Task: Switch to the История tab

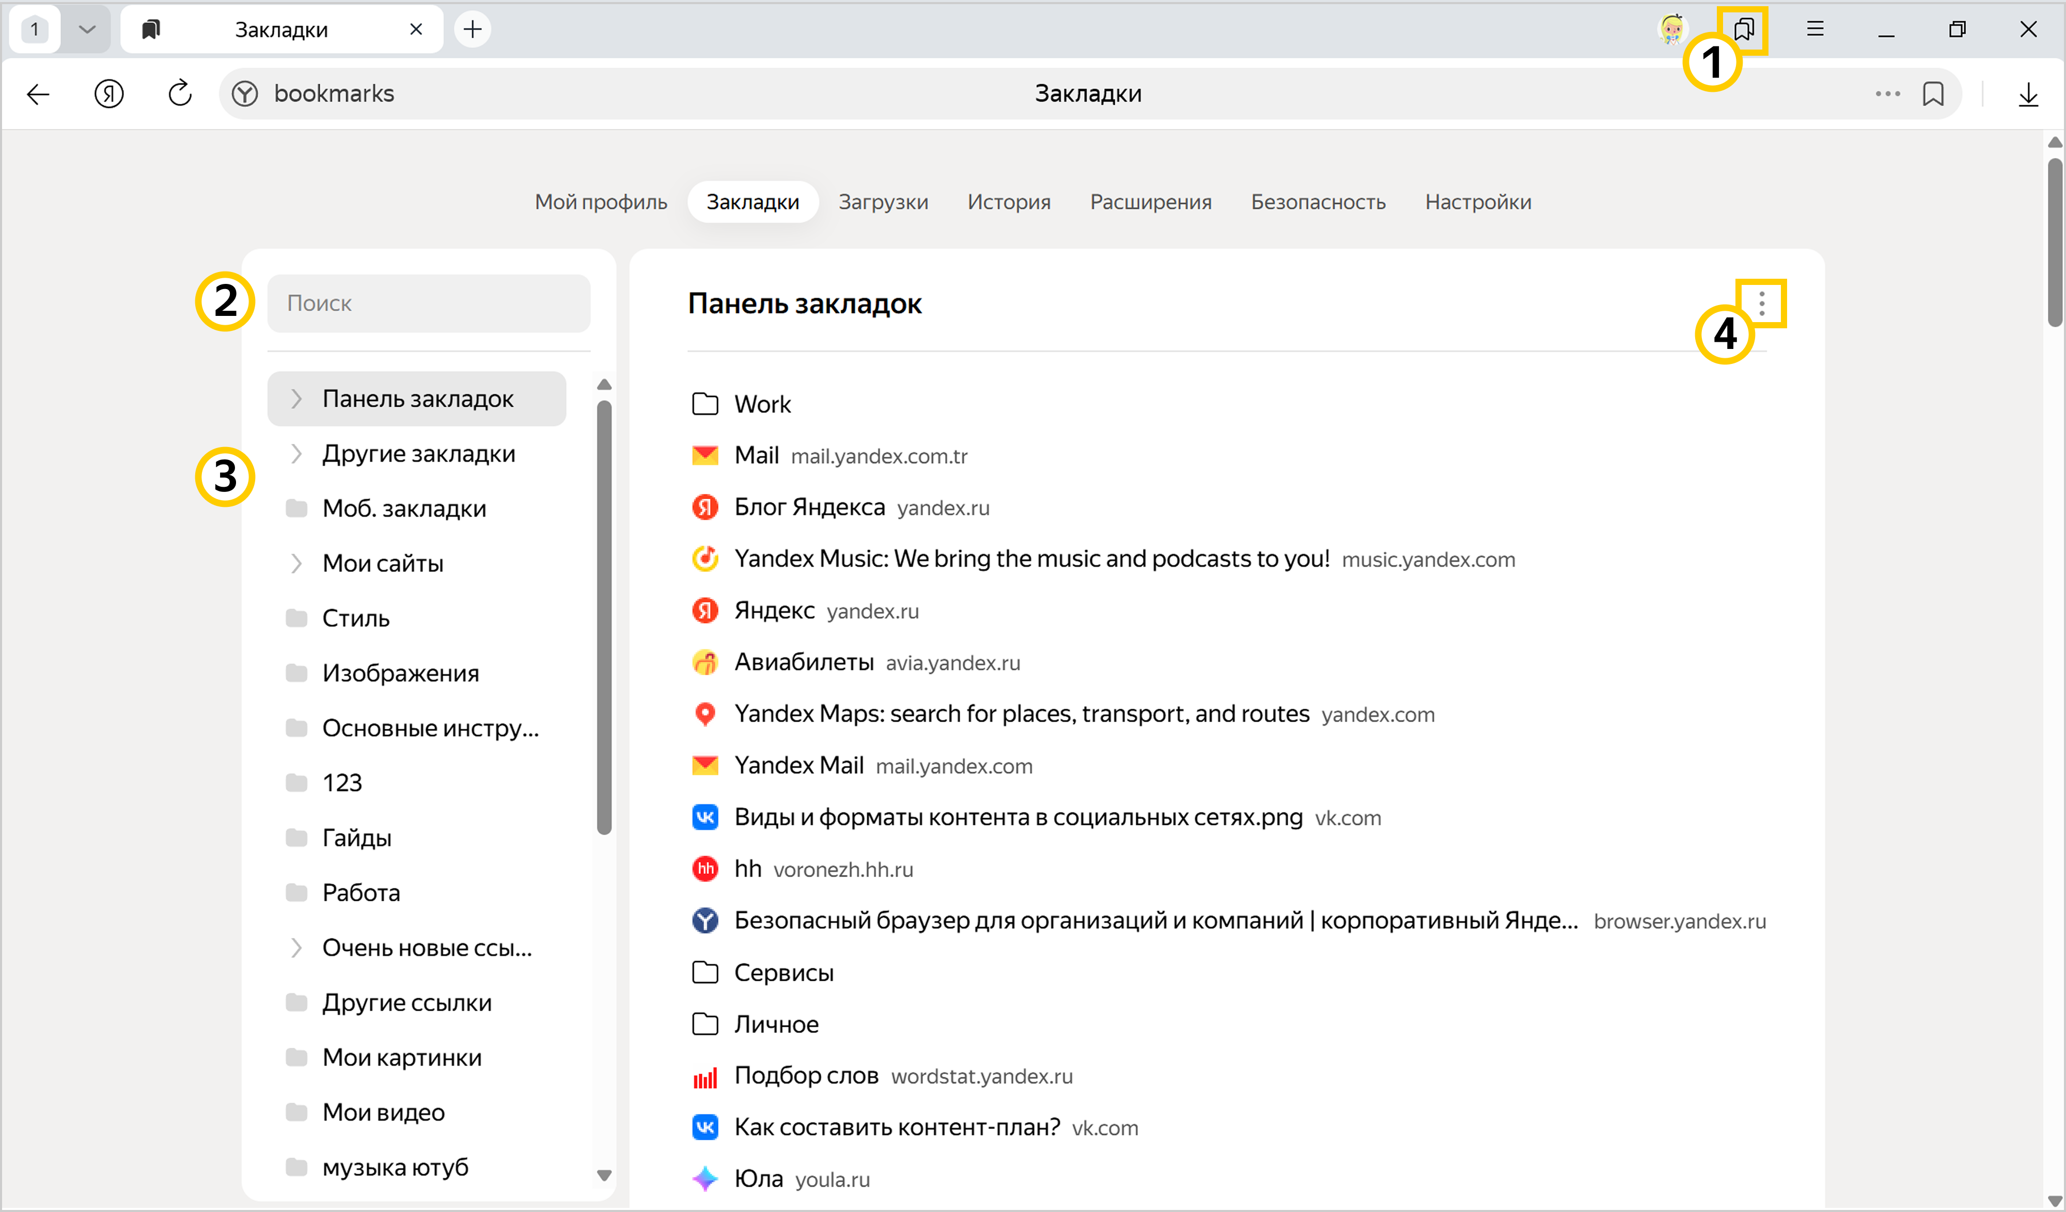Action: point(1008,202)
